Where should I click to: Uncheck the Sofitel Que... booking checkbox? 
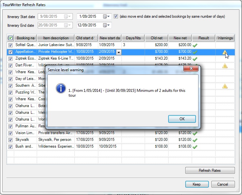[x=11, y=45]
